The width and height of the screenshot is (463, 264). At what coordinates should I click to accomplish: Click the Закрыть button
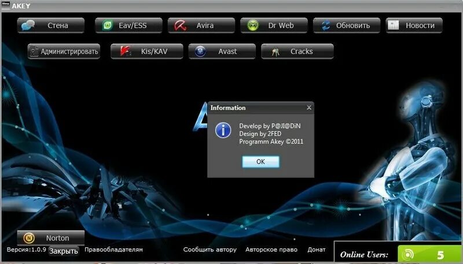[x=64, y=251]
